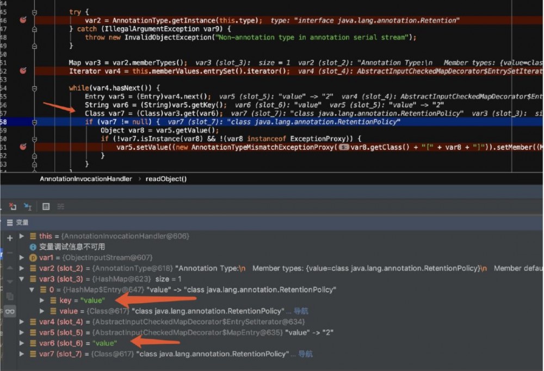The image size is (544, 371).
Task: Expand the var5 (slot_5) node
Action: point(22,333)
